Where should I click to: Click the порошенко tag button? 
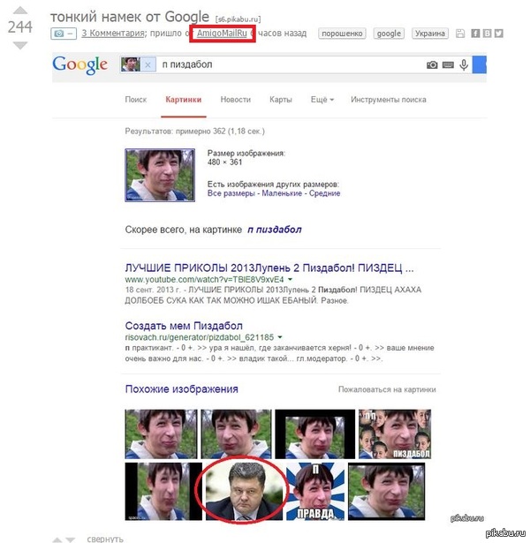[342, 34]
